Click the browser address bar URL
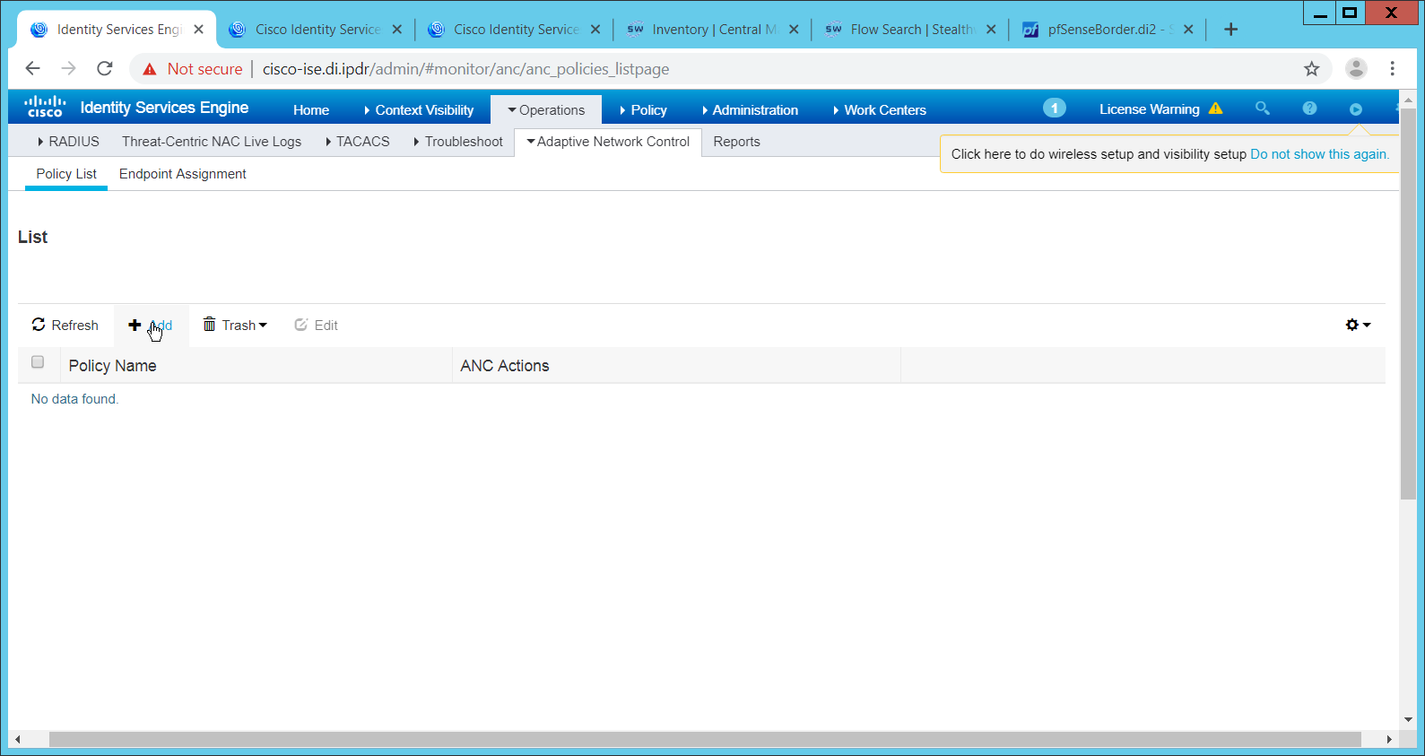 point(465,69)
